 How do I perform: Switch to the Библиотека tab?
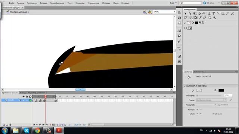tap(199, 72)
